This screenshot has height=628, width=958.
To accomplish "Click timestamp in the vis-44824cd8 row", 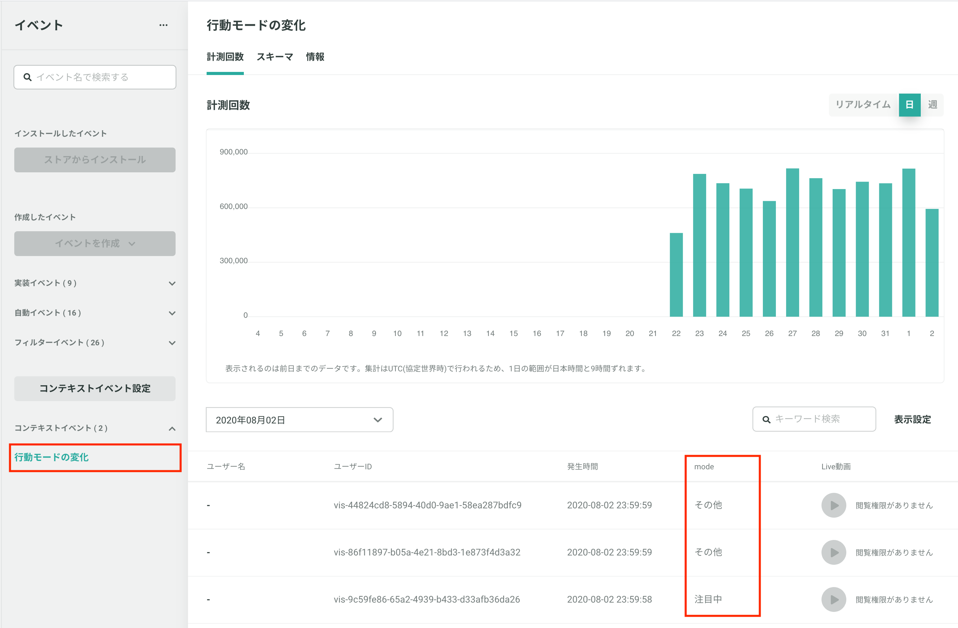I will click(609, 505).
